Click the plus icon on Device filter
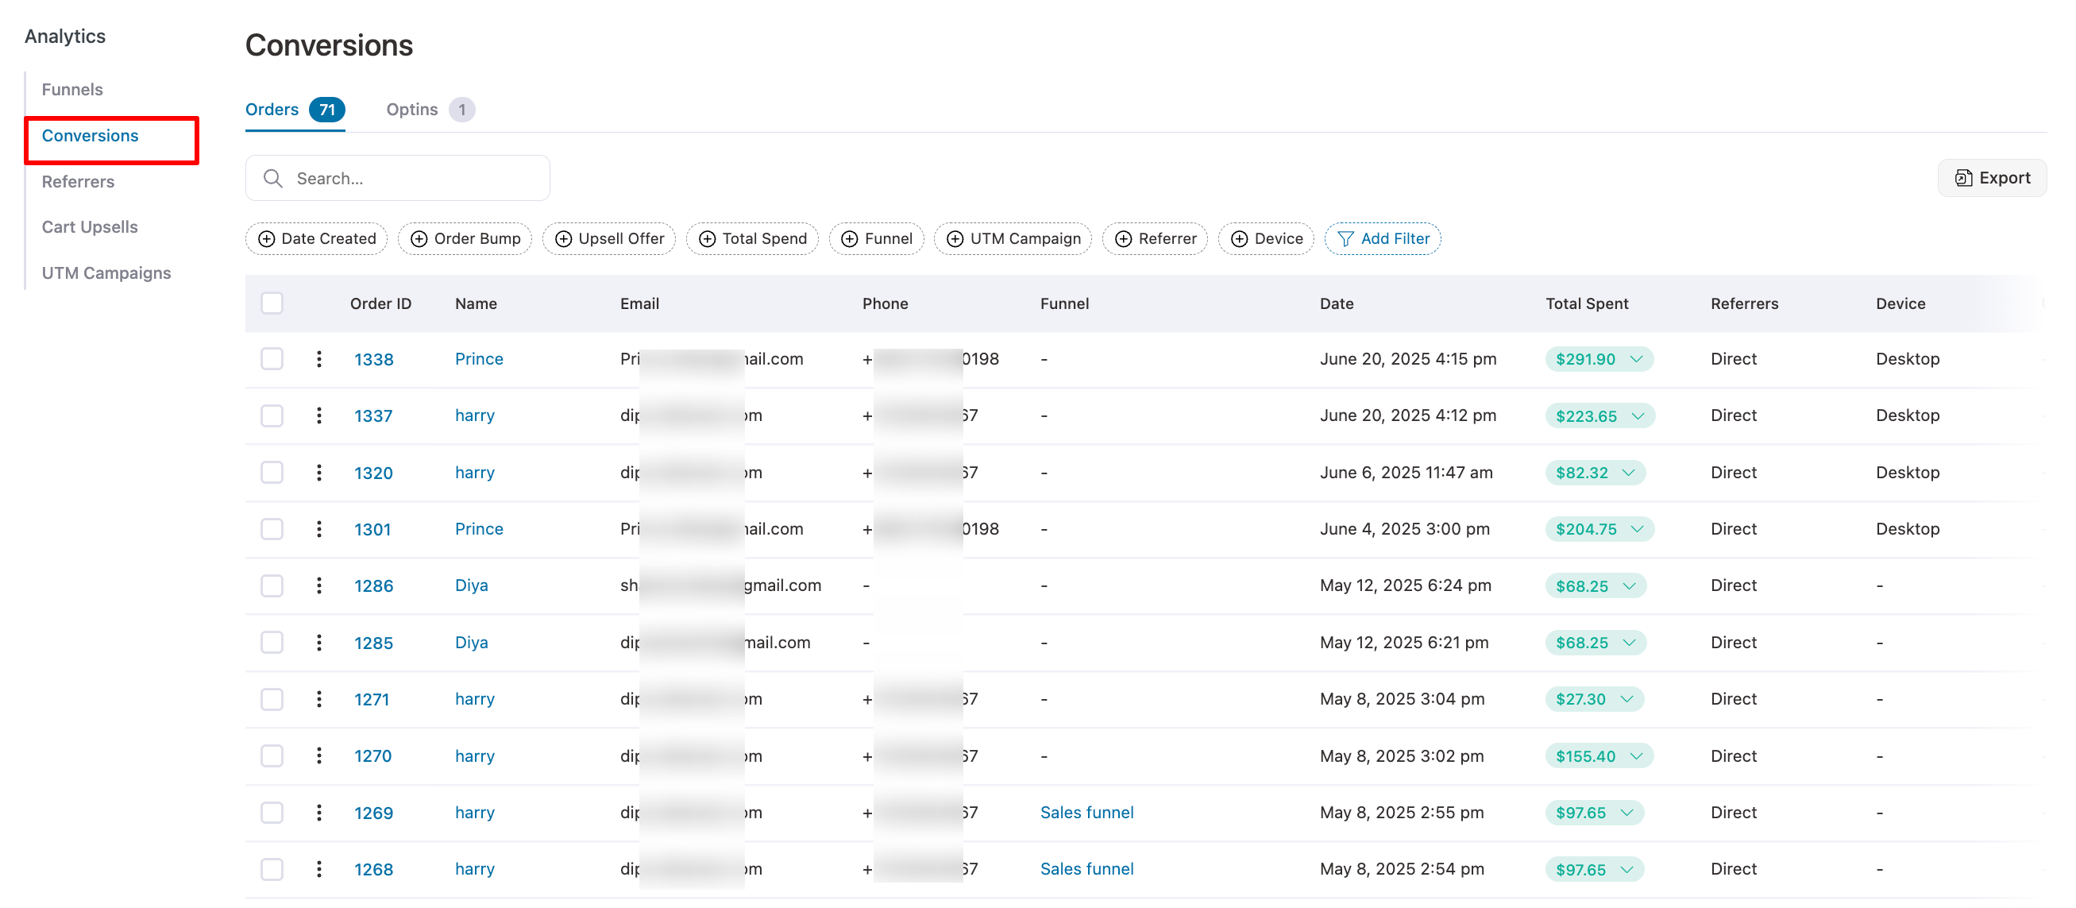The image size is (2076, 908). pyautogui.click(x=1240, y=238)
